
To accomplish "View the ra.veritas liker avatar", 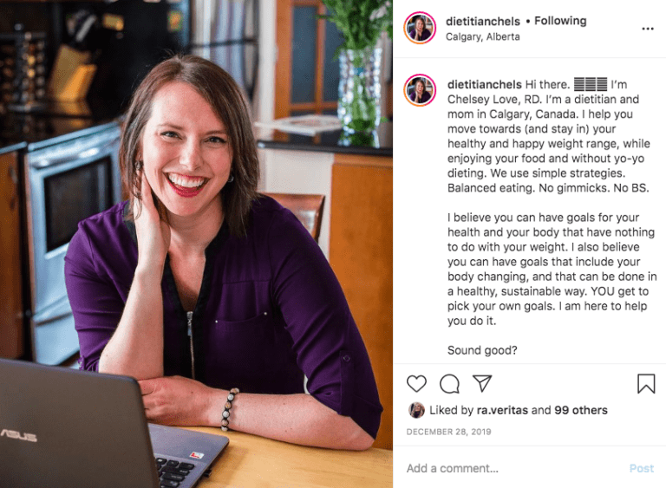I will (x=416, y=410).
